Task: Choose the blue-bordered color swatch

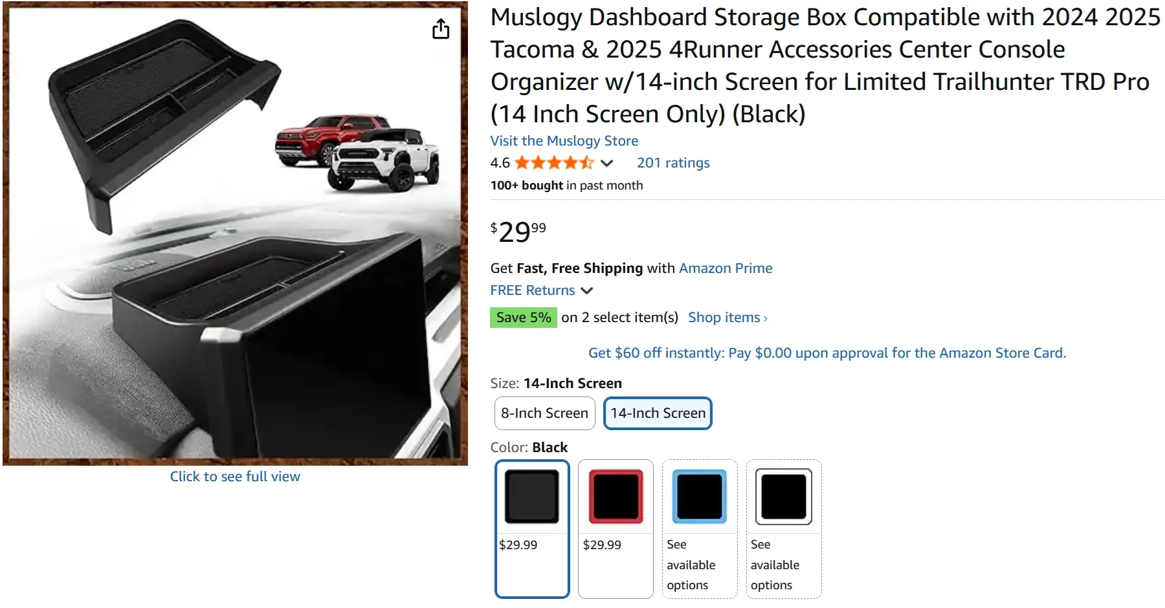Action: coord(700,497)
